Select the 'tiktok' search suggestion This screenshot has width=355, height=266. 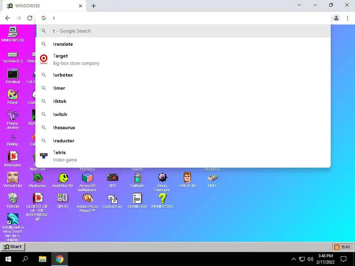(183, 101)
